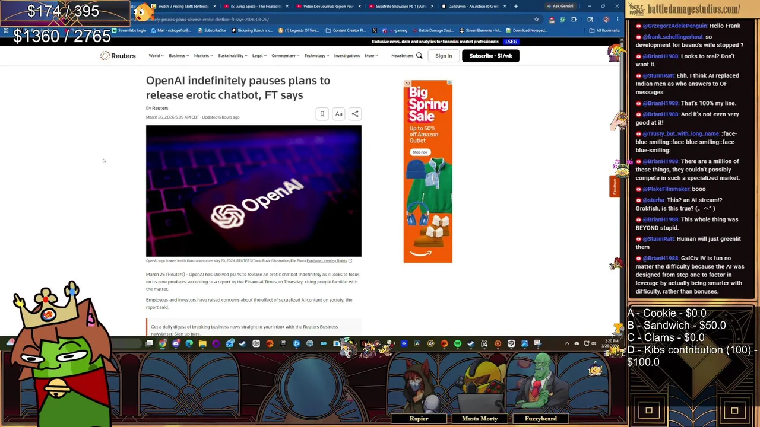This screenshot has width=760, height=427.
Task: Switch to Video Dev Journal tab
Action: pos(328,7)
